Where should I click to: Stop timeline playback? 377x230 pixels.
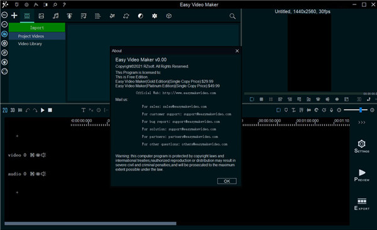pyautogui.click(x=50, y=110)
